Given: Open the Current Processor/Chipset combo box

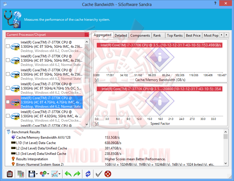Looking at the screenshot, I should click(47, 35).
